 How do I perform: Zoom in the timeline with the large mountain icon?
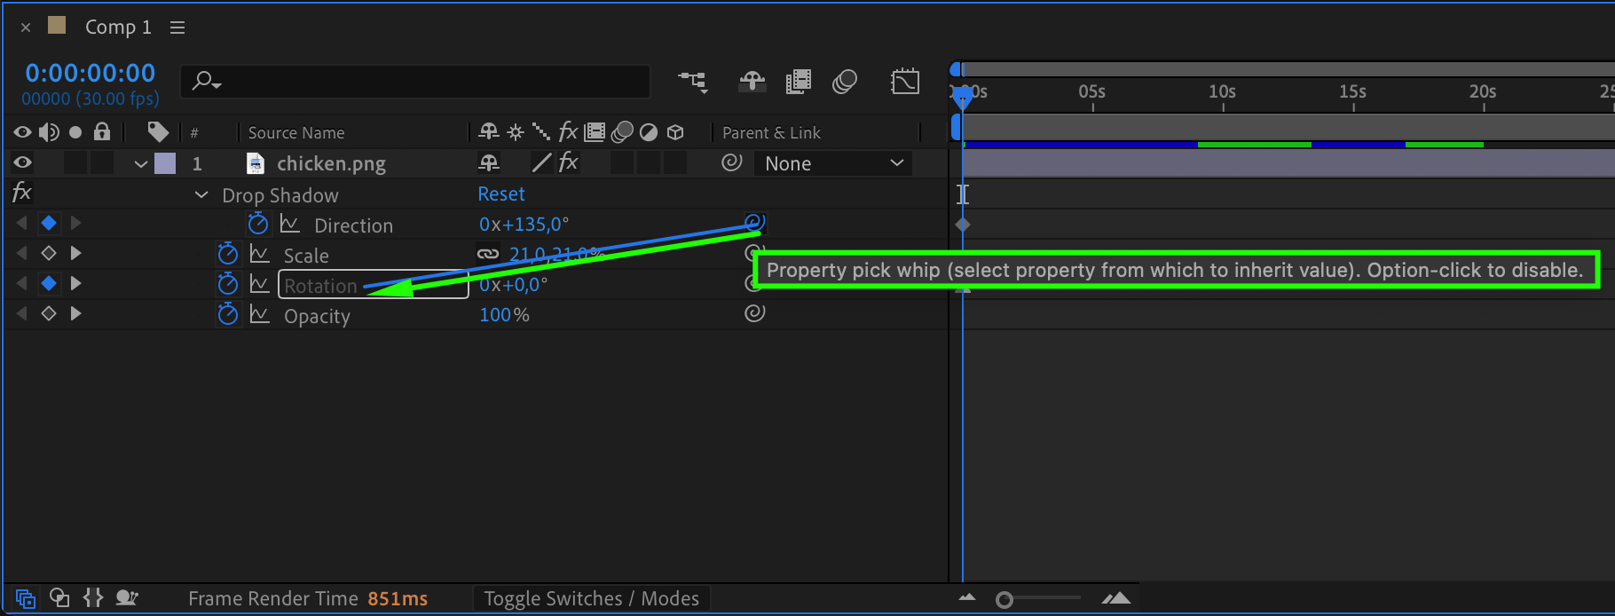tap(1116, 598)
